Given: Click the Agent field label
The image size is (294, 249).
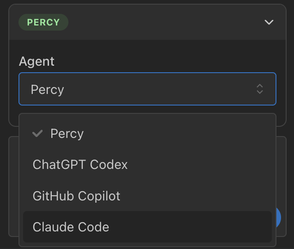Looking at the screenshot, I should coord(37,62).
